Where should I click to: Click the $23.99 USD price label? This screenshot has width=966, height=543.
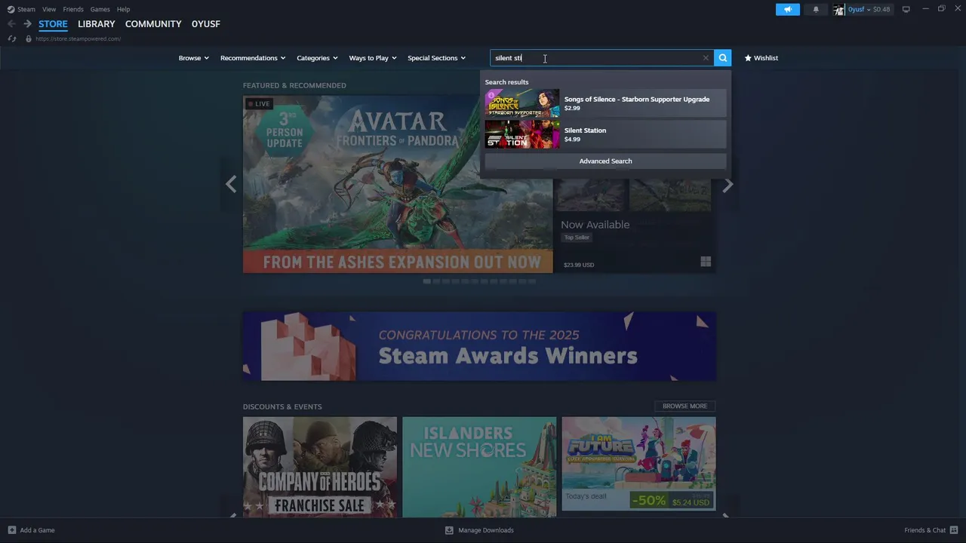[579, 265]
